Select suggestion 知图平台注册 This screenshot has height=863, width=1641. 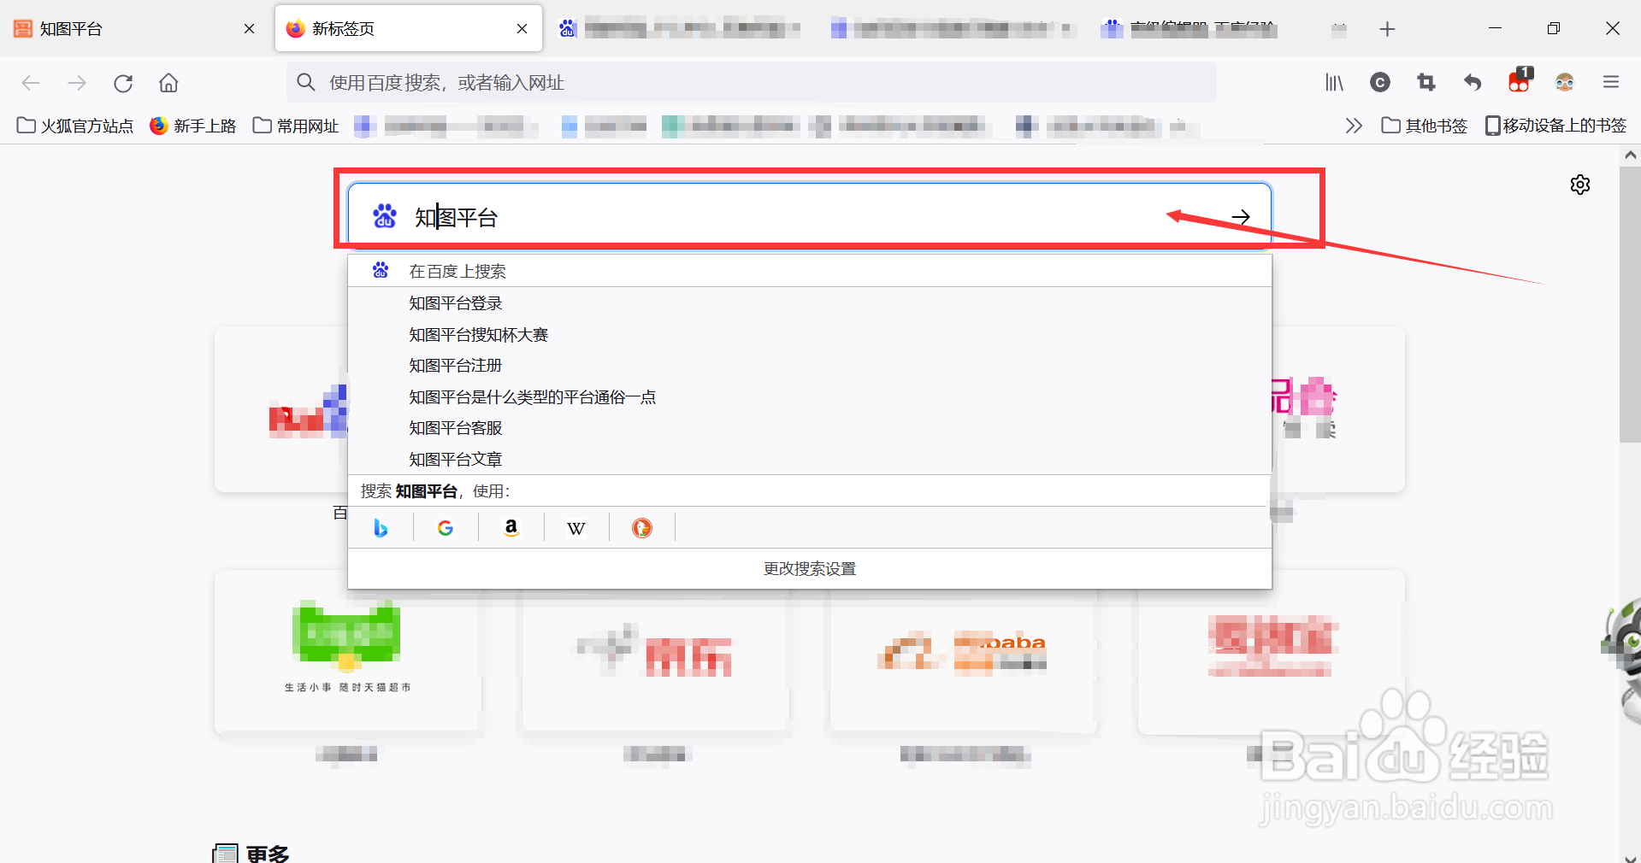click(x=810, y=366)
